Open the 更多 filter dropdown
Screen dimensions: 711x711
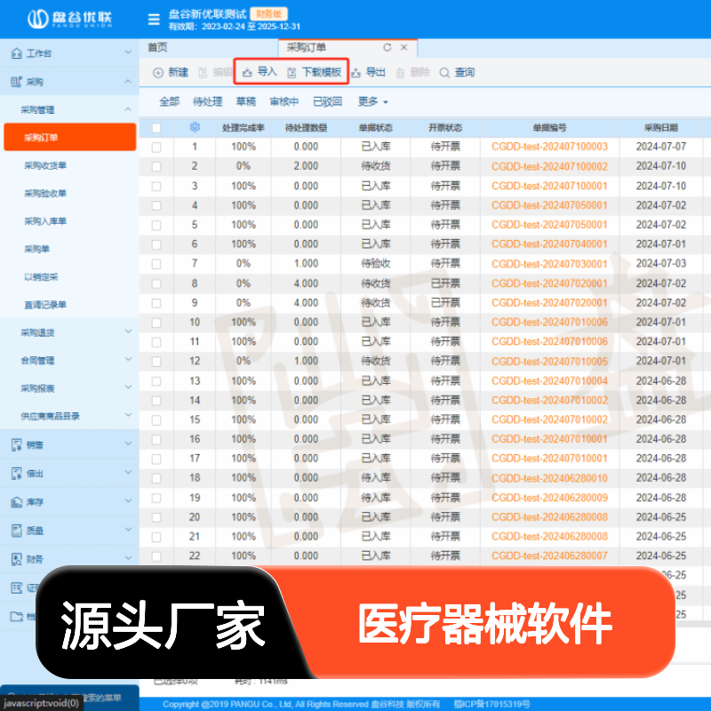tap(372, 101)
